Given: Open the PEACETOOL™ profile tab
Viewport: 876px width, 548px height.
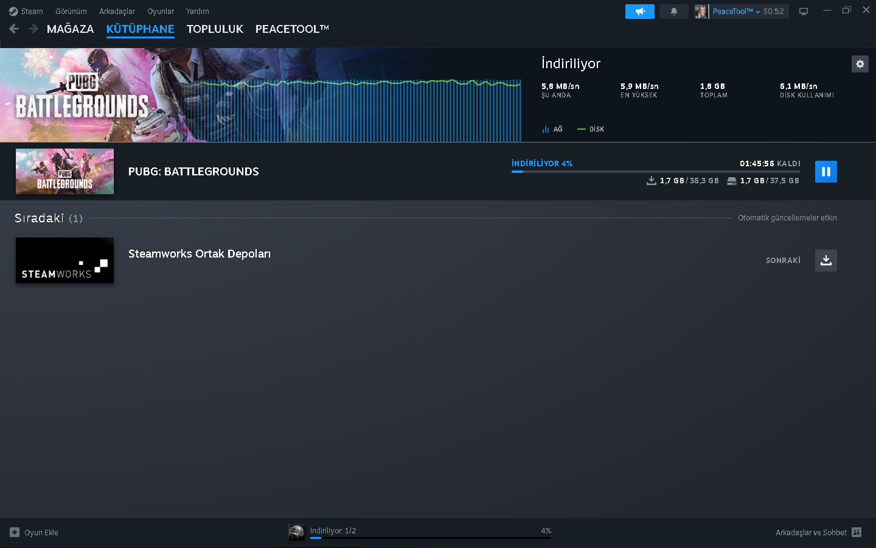Looking at the screenshot, I should [292, 29].
